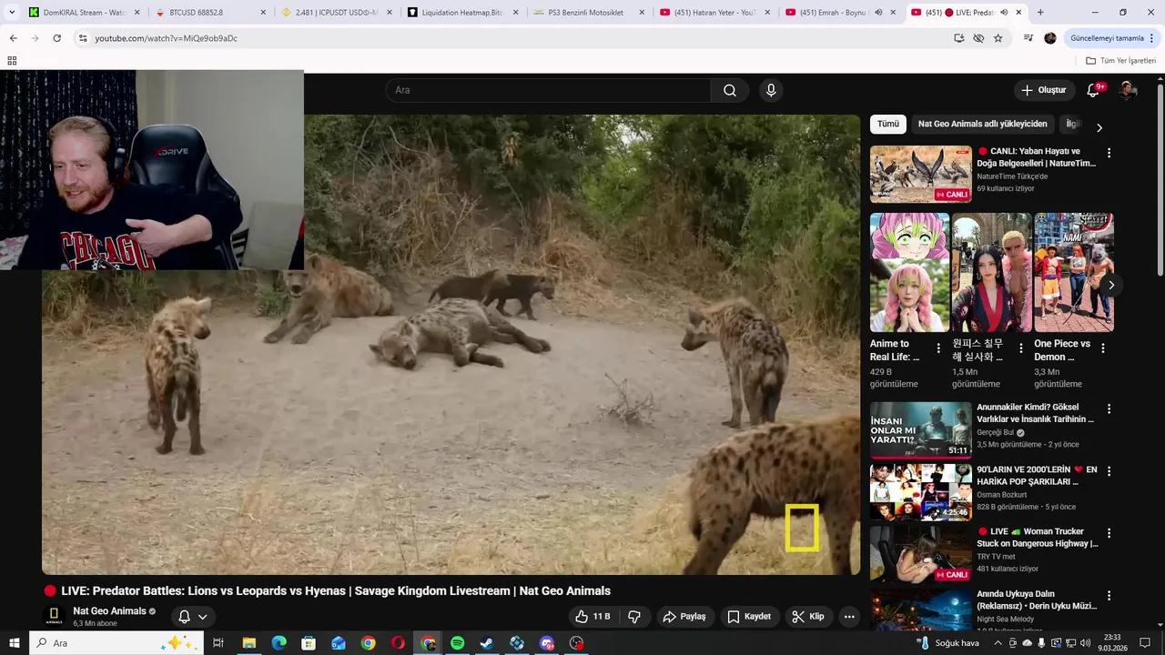Click the Chrome address bar URL

(x=166, y=38)
